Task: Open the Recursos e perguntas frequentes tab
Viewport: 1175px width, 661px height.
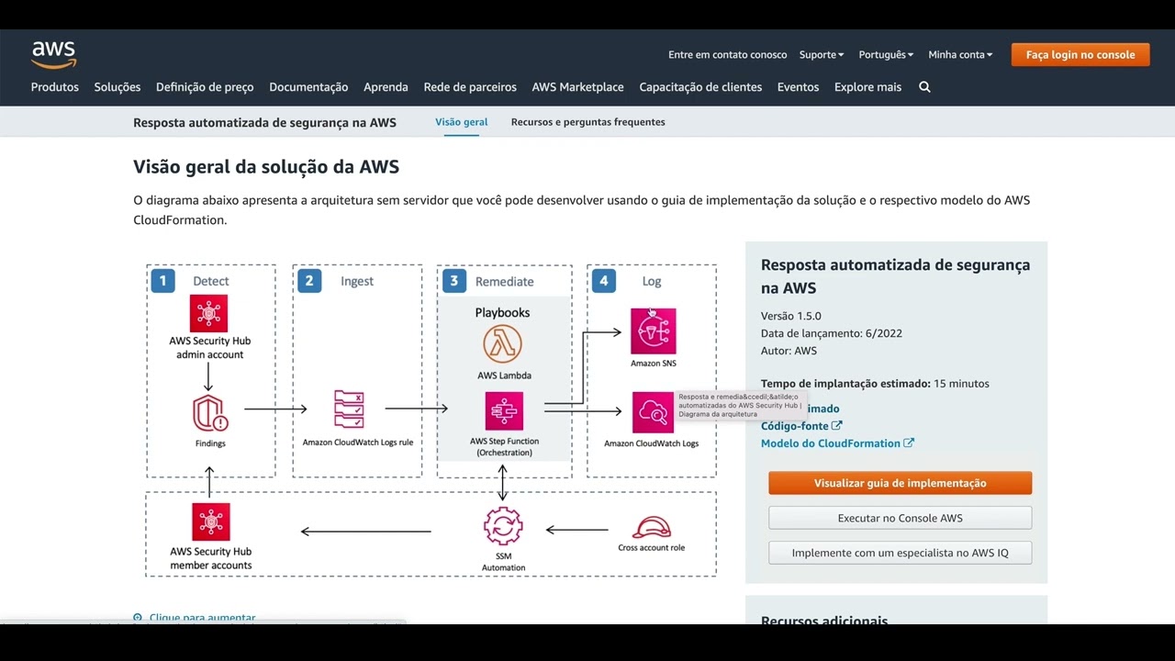Action: click(588, 122)
